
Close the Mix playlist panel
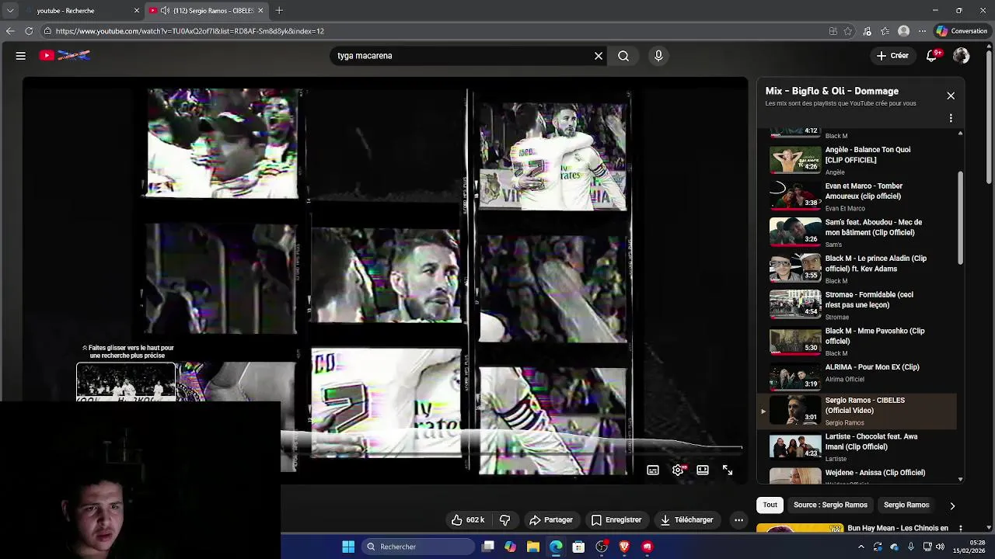(951, 95)
